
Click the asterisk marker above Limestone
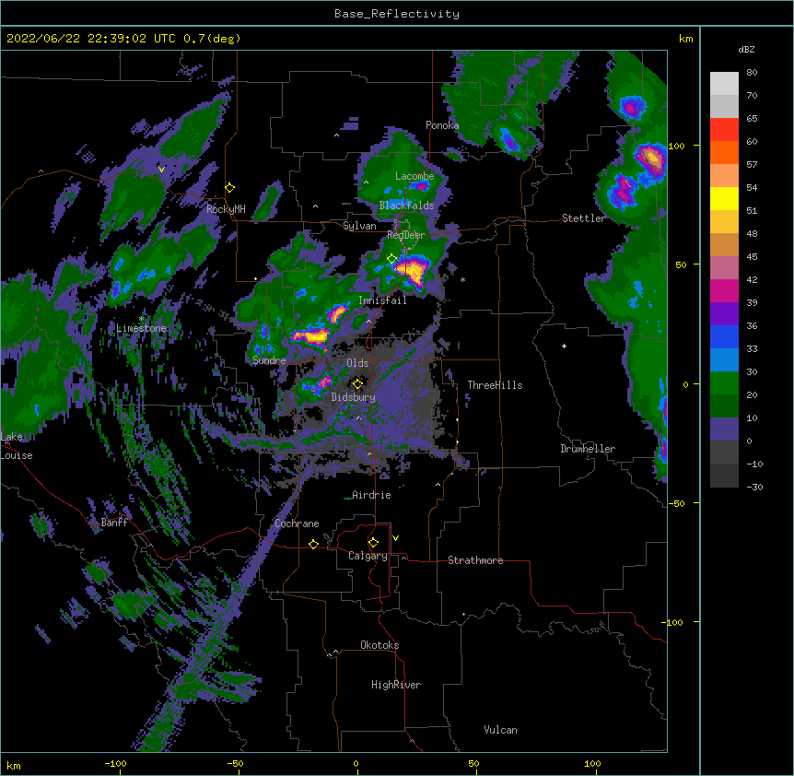141,319
